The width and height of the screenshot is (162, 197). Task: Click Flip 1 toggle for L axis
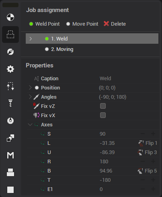coord(148,143)
